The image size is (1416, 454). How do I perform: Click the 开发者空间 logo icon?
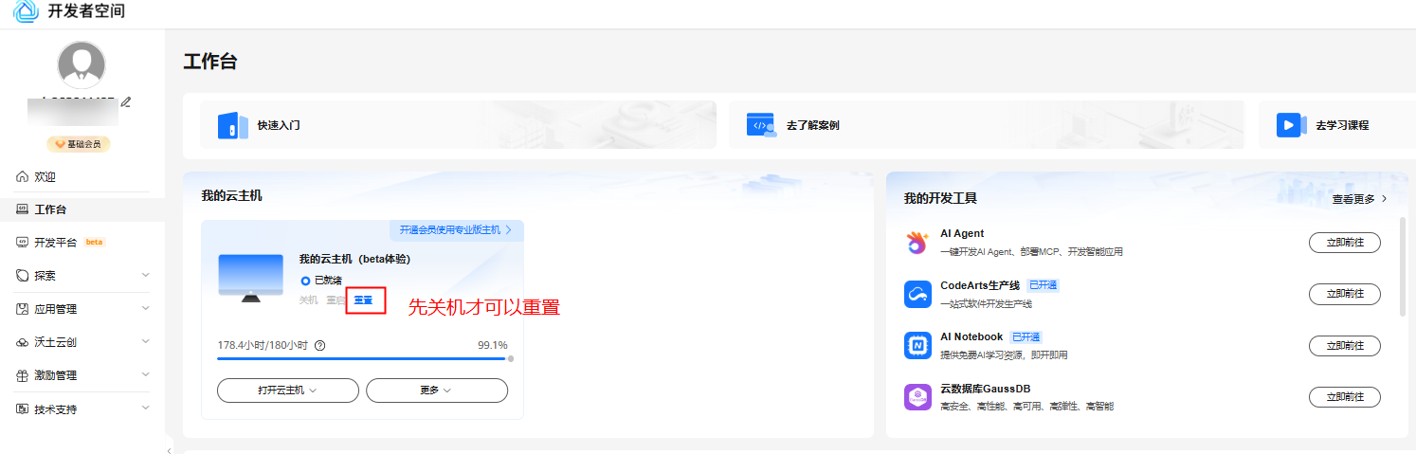coord(26,11)
